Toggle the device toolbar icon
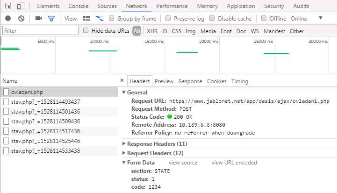 pyautogui.click(x=21, y=6)
